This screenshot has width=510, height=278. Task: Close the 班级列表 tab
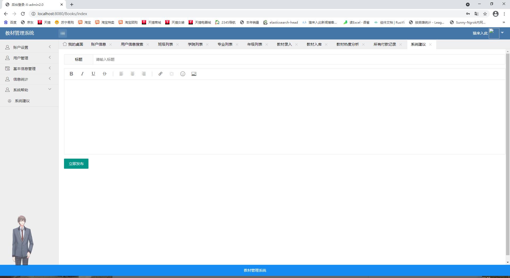pyautogui.click(x=177, y=44)
